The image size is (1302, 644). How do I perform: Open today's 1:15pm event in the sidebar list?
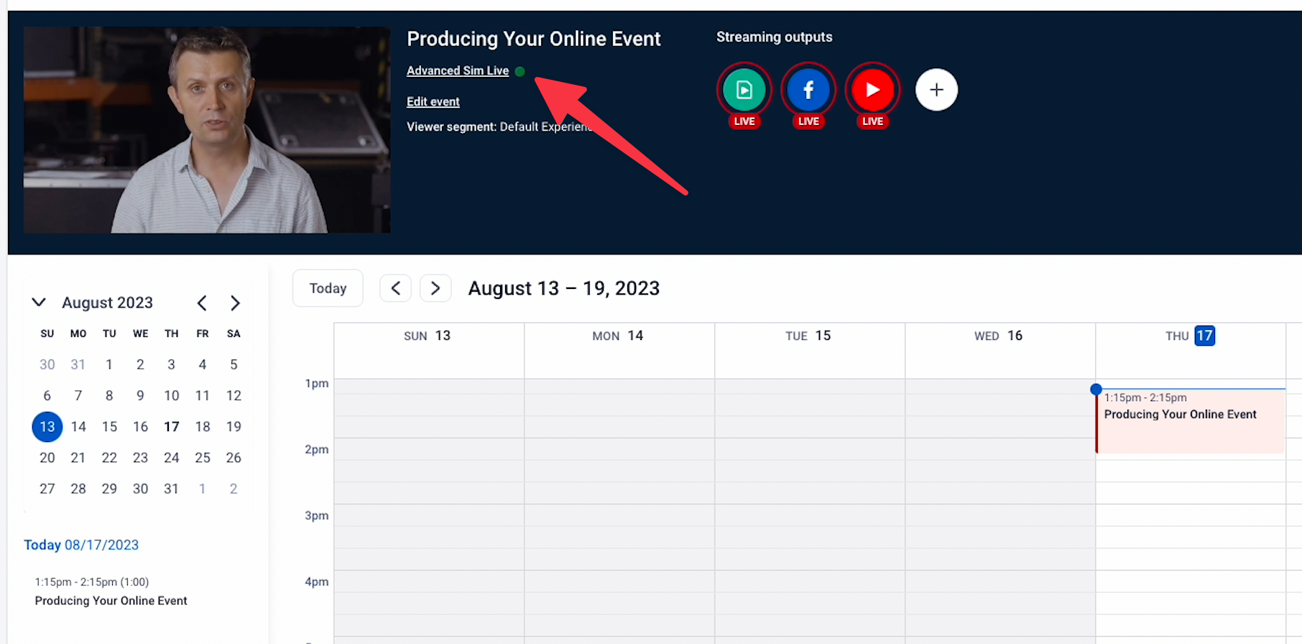[x=111, y=592]
